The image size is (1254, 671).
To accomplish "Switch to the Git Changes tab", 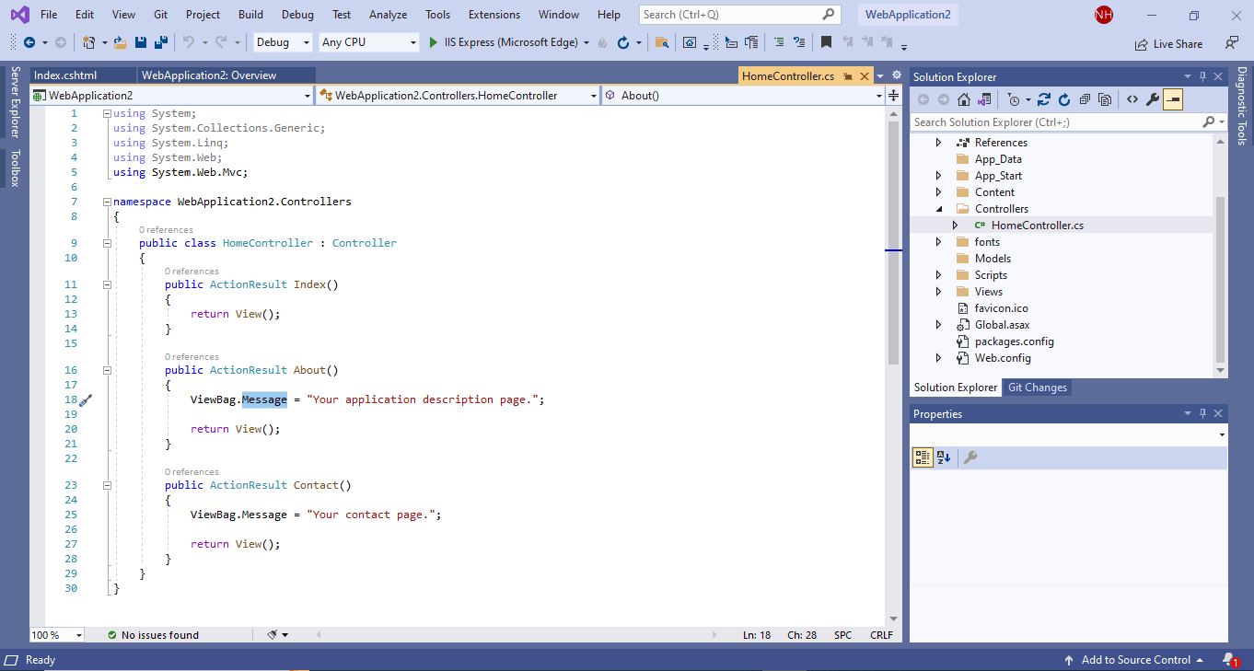I will tap(1037, 388).
